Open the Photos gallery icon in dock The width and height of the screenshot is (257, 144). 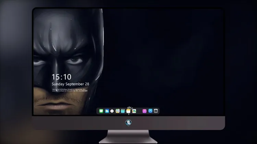coord(134,111)
